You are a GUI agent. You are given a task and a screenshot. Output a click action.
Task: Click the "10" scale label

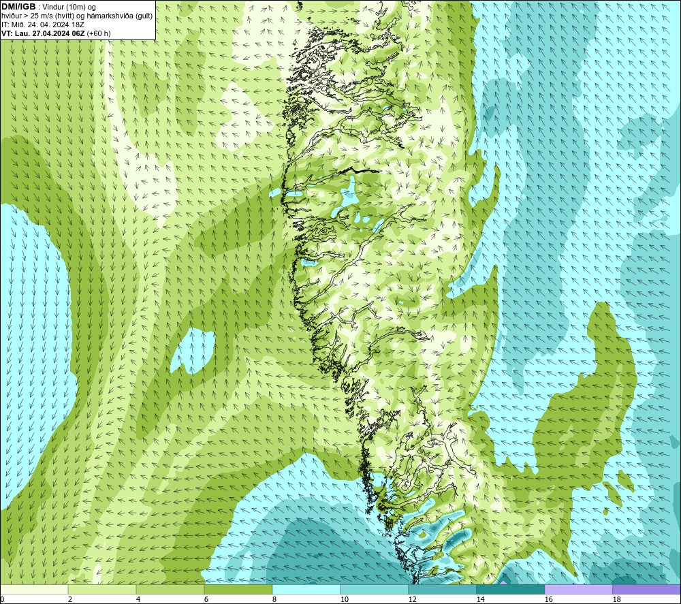344,599
